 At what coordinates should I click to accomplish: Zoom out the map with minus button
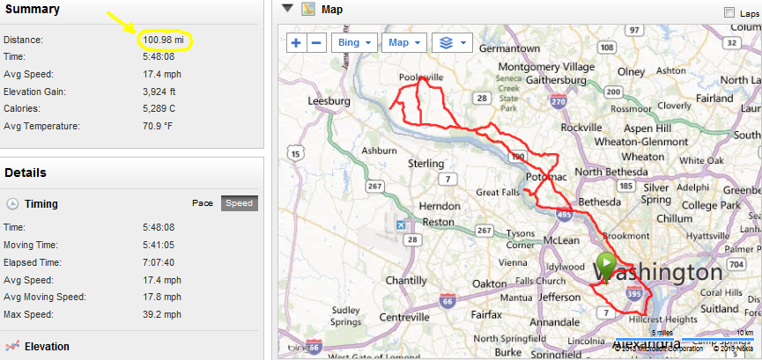pyautogui.click(x=316, y=43)
